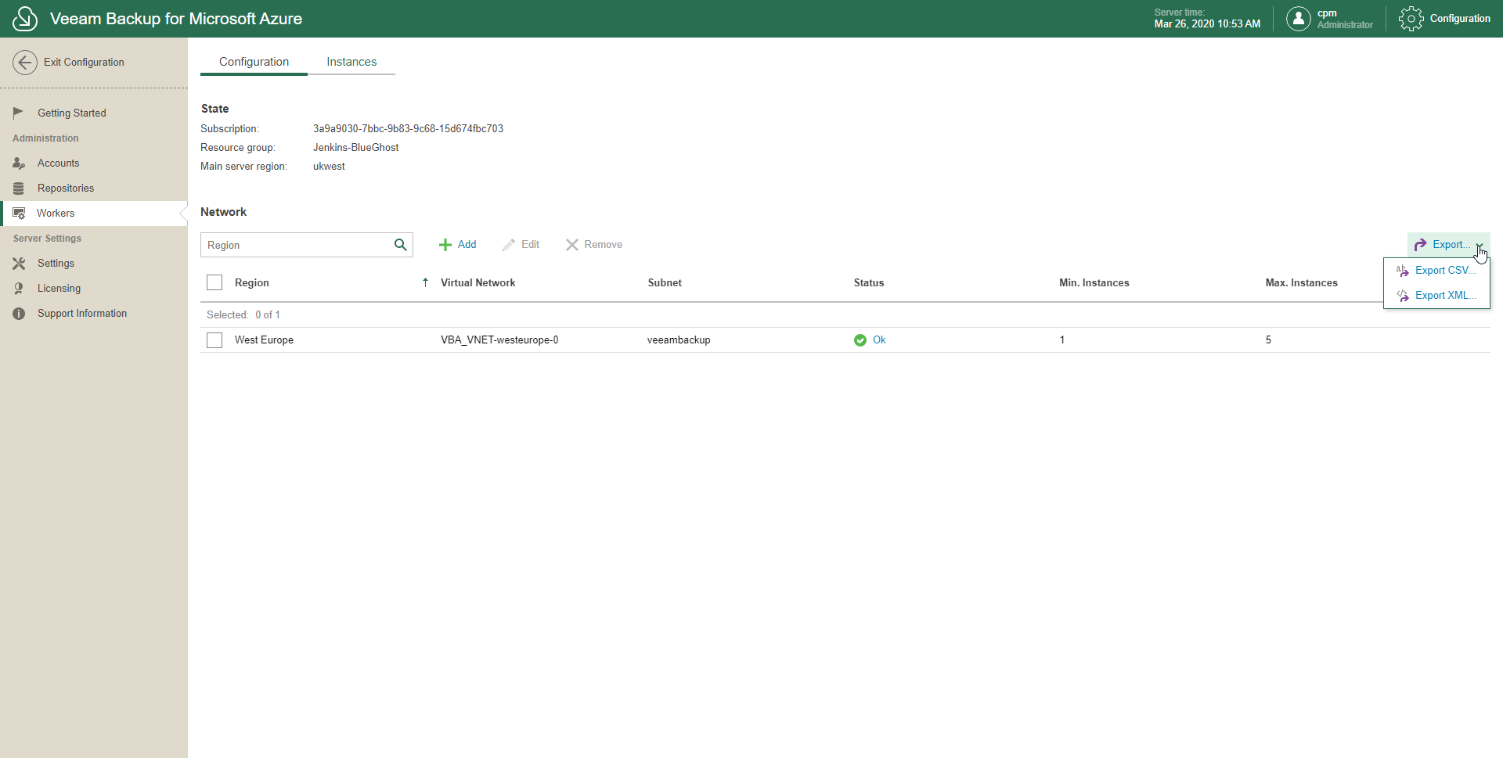
Task: Click the Veeam logo icon
Action: [25, 19]
